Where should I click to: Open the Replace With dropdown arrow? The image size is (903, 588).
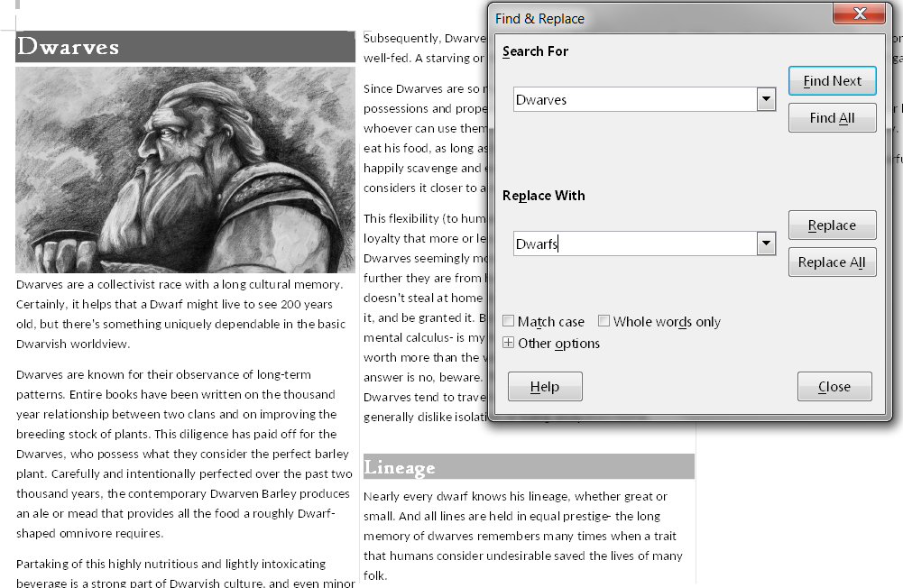767,243
